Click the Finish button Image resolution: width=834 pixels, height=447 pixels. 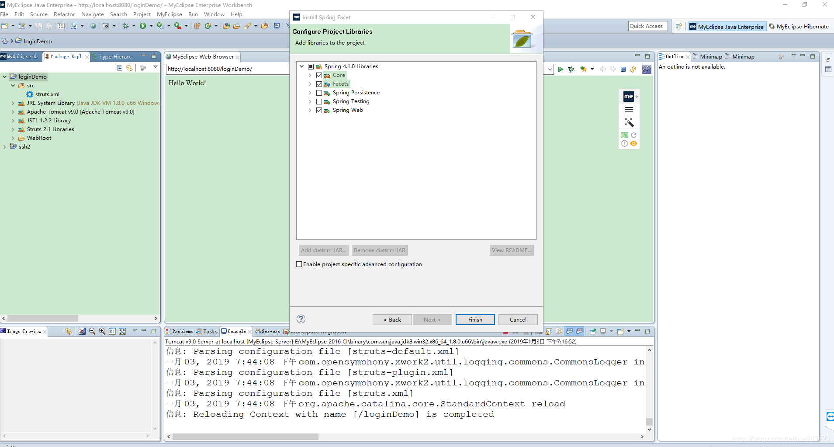tap(475, 320)
